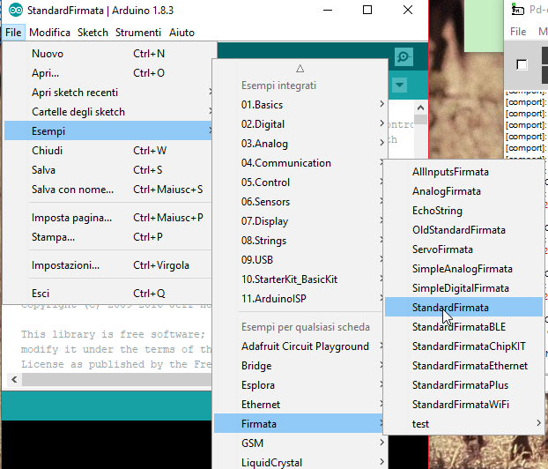Expand Adafruit Circuit Playground examples
Image resolution: width=548 pixels, height=469 pixels.
(x=299, y=346)
